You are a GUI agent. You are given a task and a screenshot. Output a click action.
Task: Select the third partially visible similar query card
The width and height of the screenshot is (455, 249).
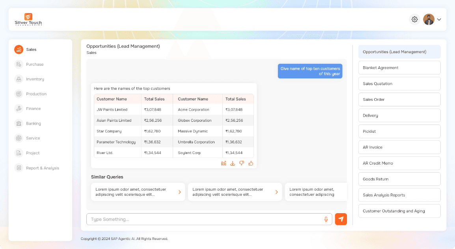click(316, 192)
